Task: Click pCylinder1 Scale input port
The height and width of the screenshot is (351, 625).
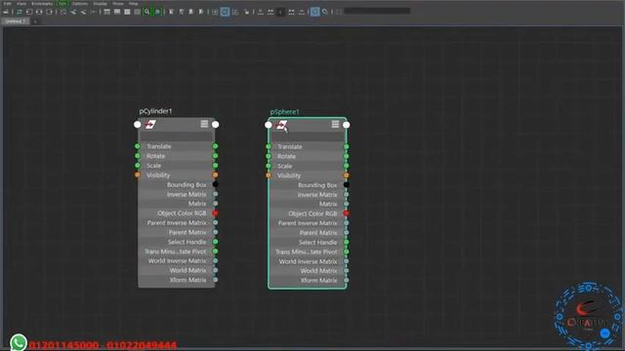Action: click(x=138, y=165)
